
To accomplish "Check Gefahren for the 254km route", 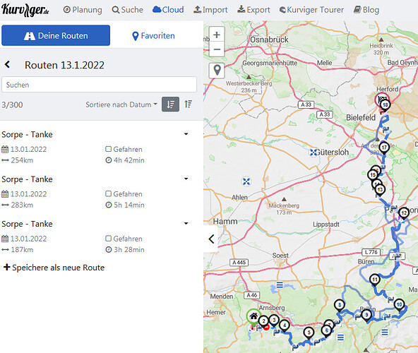I will [108, 149].
